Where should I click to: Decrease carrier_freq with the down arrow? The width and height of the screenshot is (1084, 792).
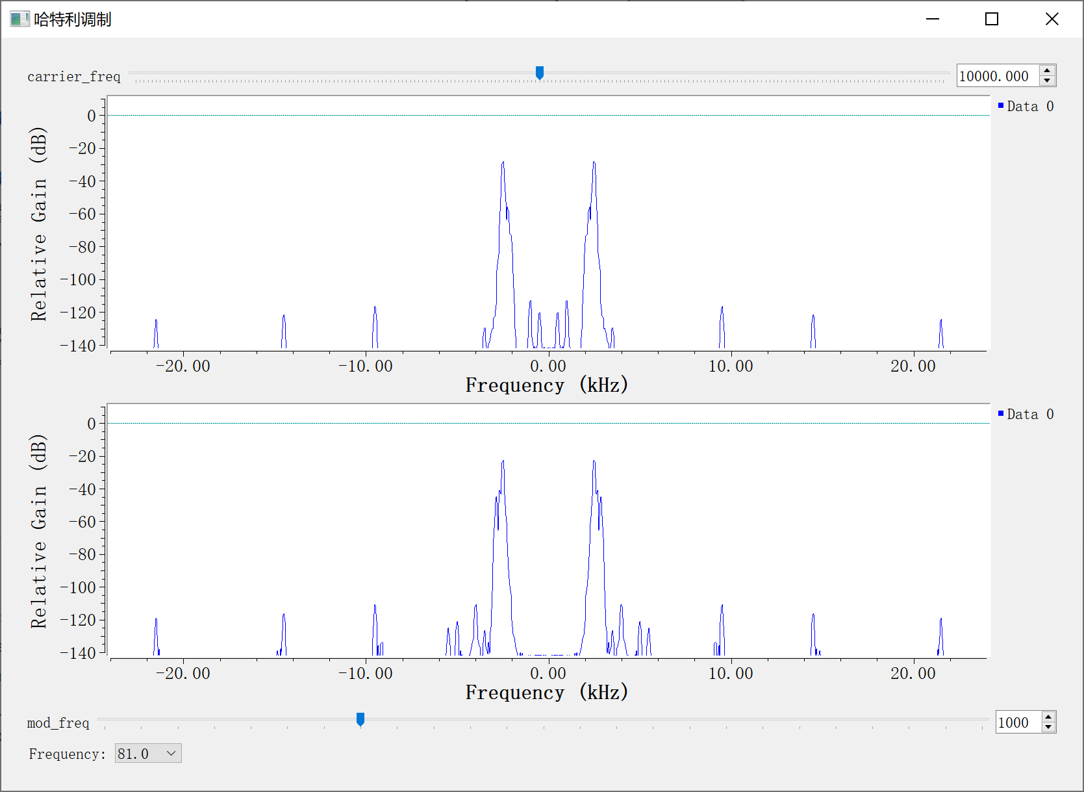(1047, 81)
